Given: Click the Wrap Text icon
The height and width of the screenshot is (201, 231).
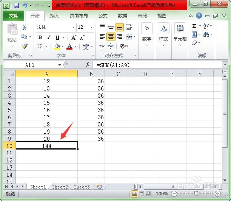Looking at the screenshot, I should tap(129, 27).
